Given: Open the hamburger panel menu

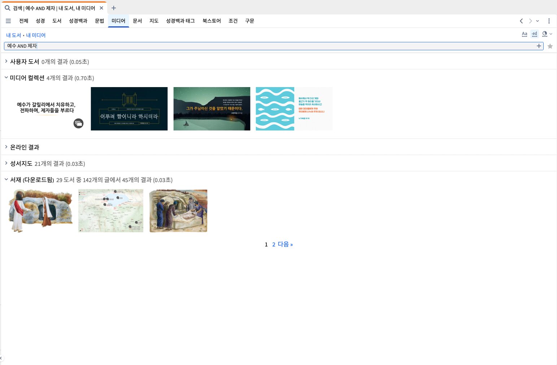Looking at the screenshot, I should point(8,21).
